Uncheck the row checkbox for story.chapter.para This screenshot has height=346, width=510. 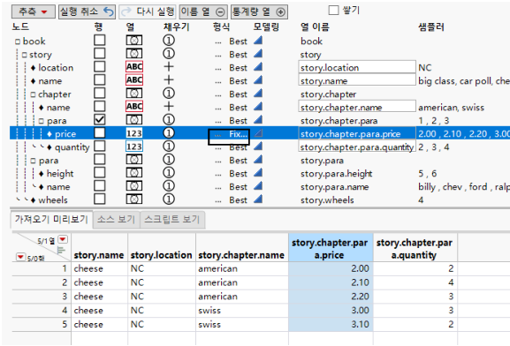tap(100, 120)
